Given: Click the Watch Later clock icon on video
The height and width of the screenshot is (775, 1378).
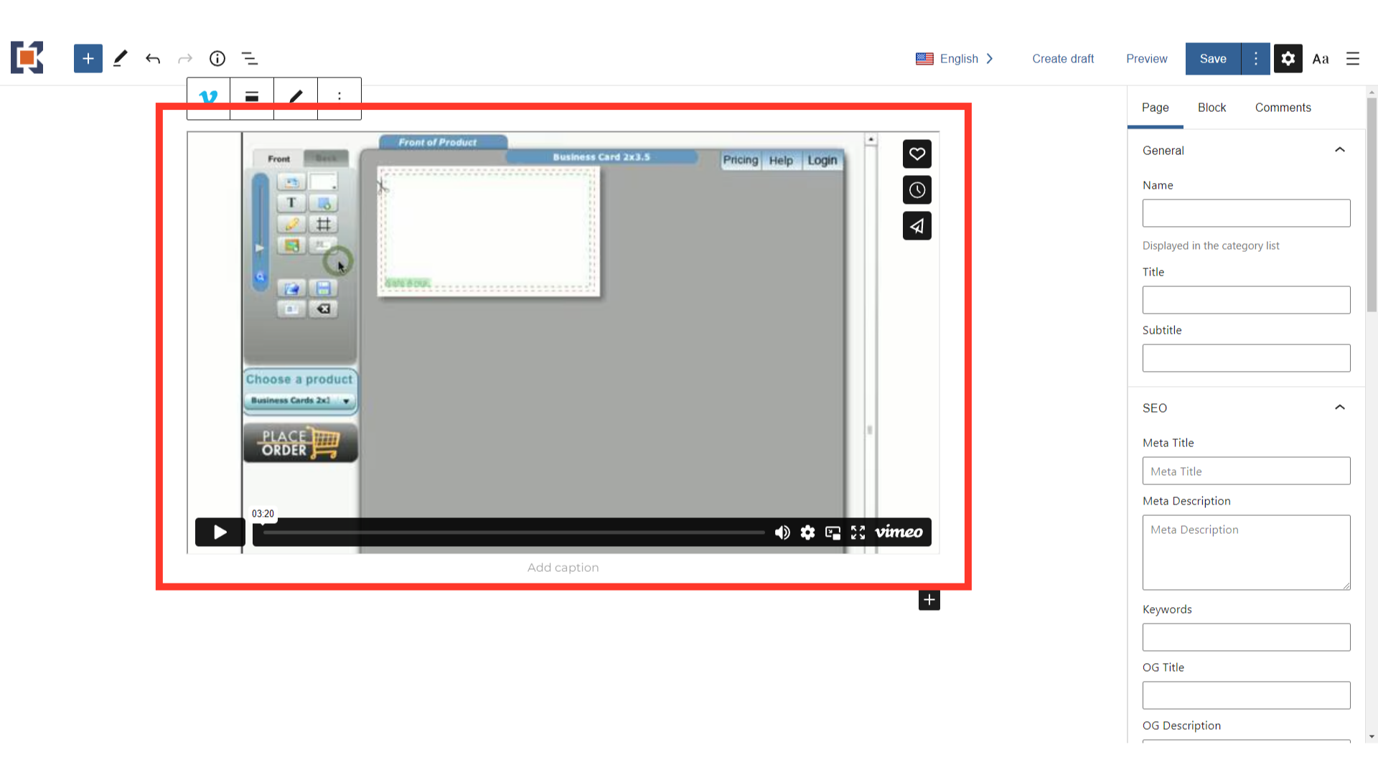Looking at the screenshot, I should point(917,190).
